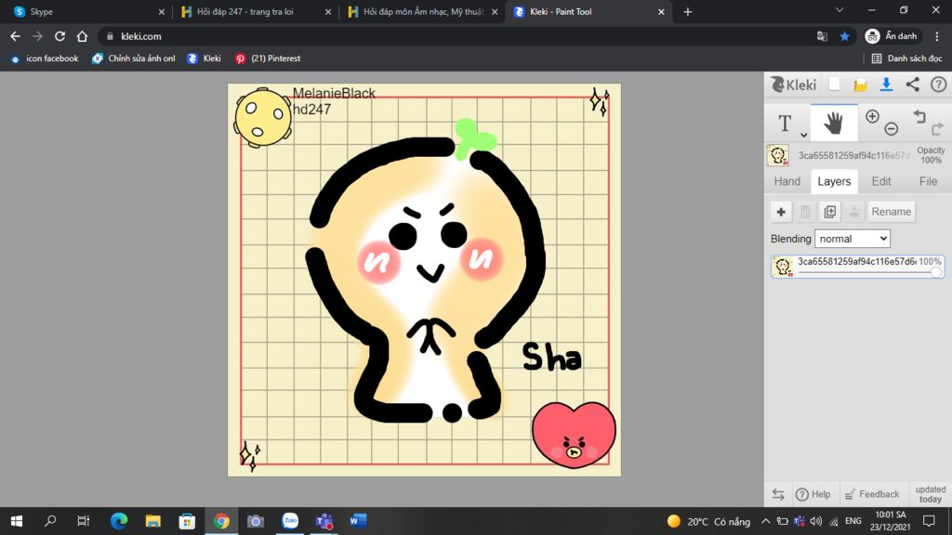Image resolution: width=952 pixels, height=535 pixels.
Task: Switch to the Skype browser tab
Action: pos(88,12)
